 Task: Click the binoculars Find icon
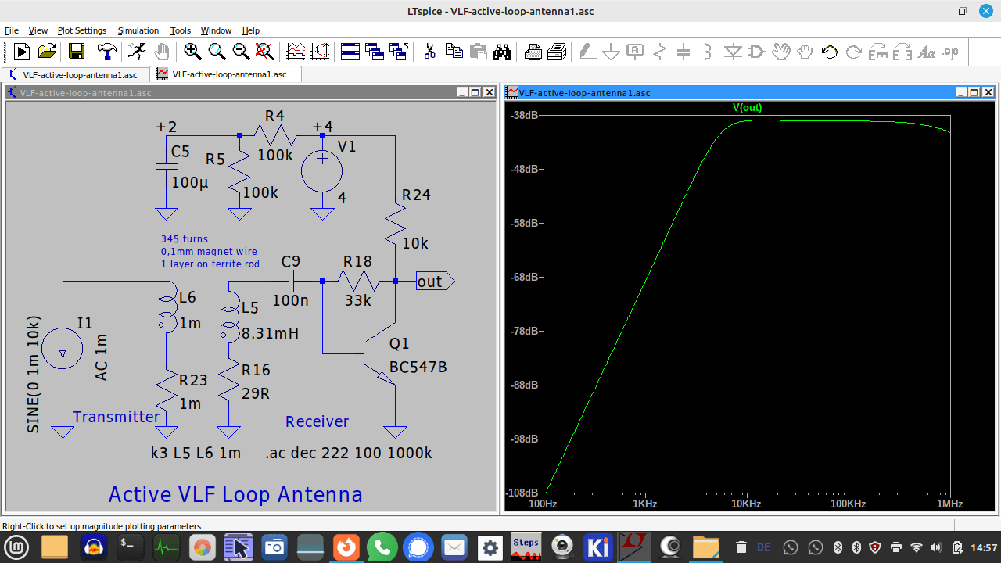502,52
